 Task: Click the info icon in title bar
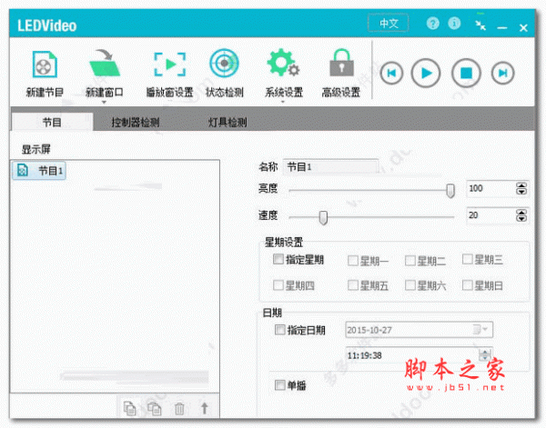pyautogui.click(x=454, y=24)
